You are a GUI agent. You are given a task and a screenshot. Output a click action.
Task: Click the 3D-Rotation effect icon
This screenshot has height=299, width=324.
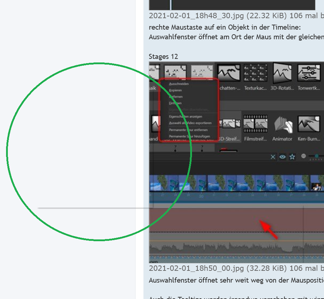[282, 73]
